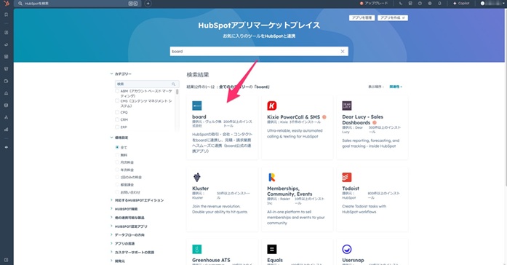Screen dimensions: 507x265
Task: Open the branching Automation sidebar icon
Action: tap(6, 117)
